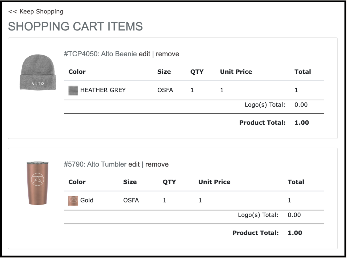Click the beanie's Unit Price column header
This screenshot has height=258, width=347.
pos(236,72)
